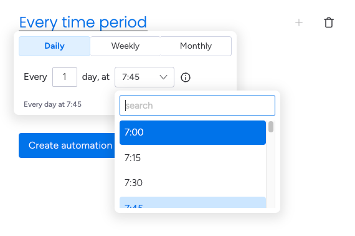Switch to the Monthly tab

(x=196, y=46)
